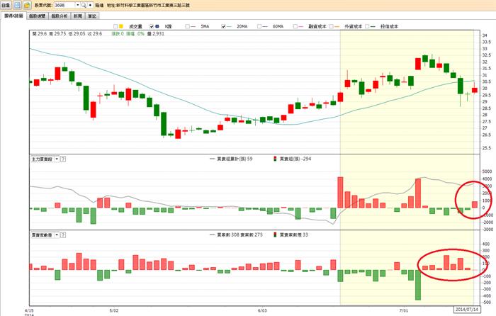The height and width of the screenshot is (316, 496).
Task: Open help icon beside 主力買賣超
Action: pos(63,159)
